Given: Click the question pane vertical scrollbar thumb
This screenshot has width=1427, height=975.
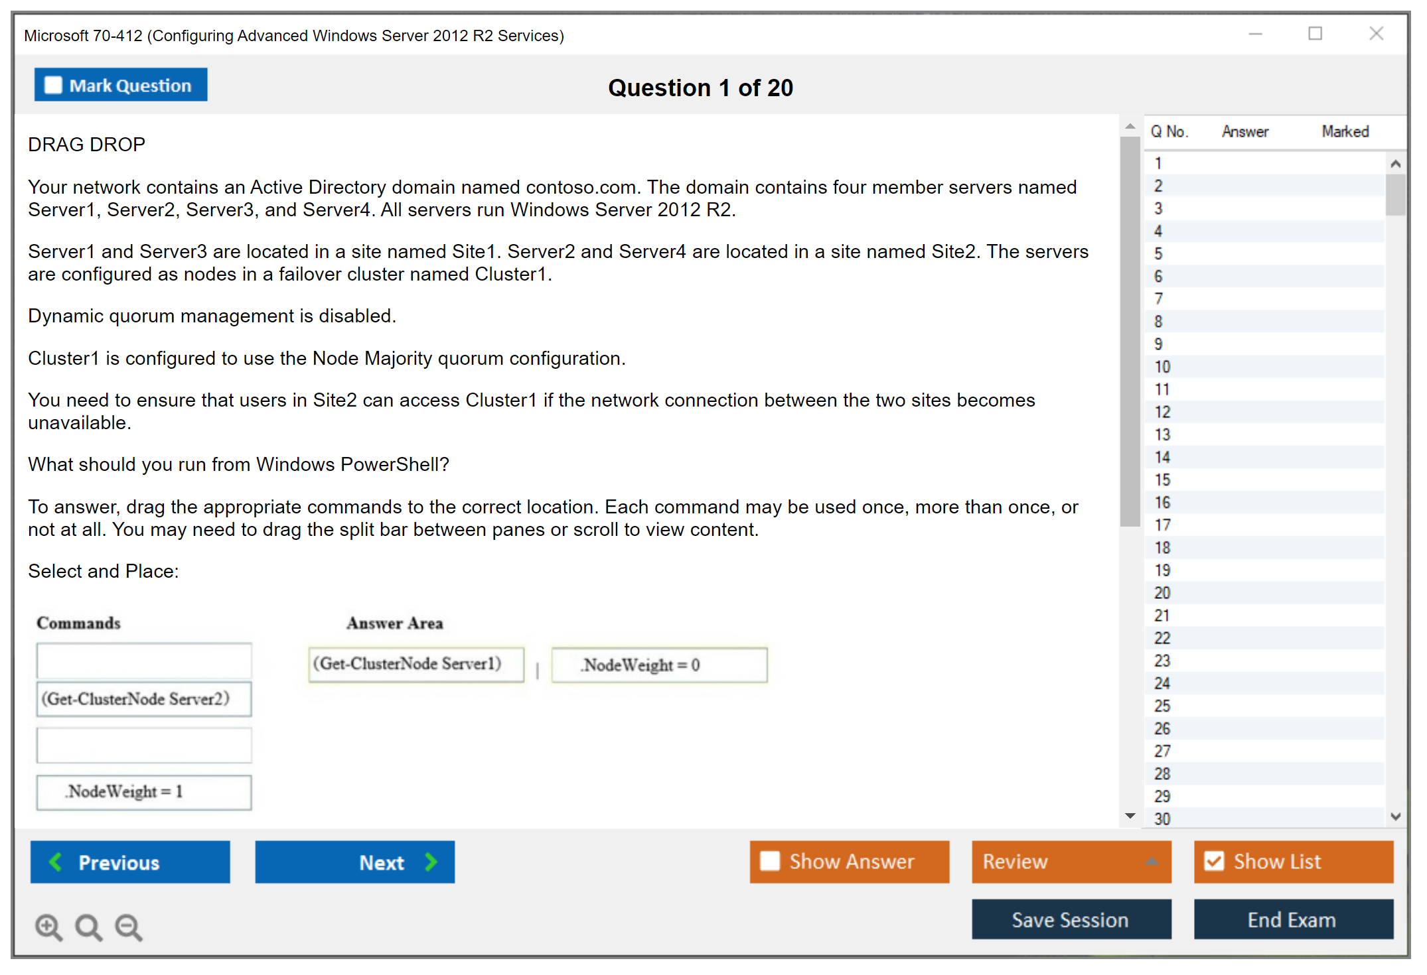Looking at the screenshot, I should coord(1130,332).
